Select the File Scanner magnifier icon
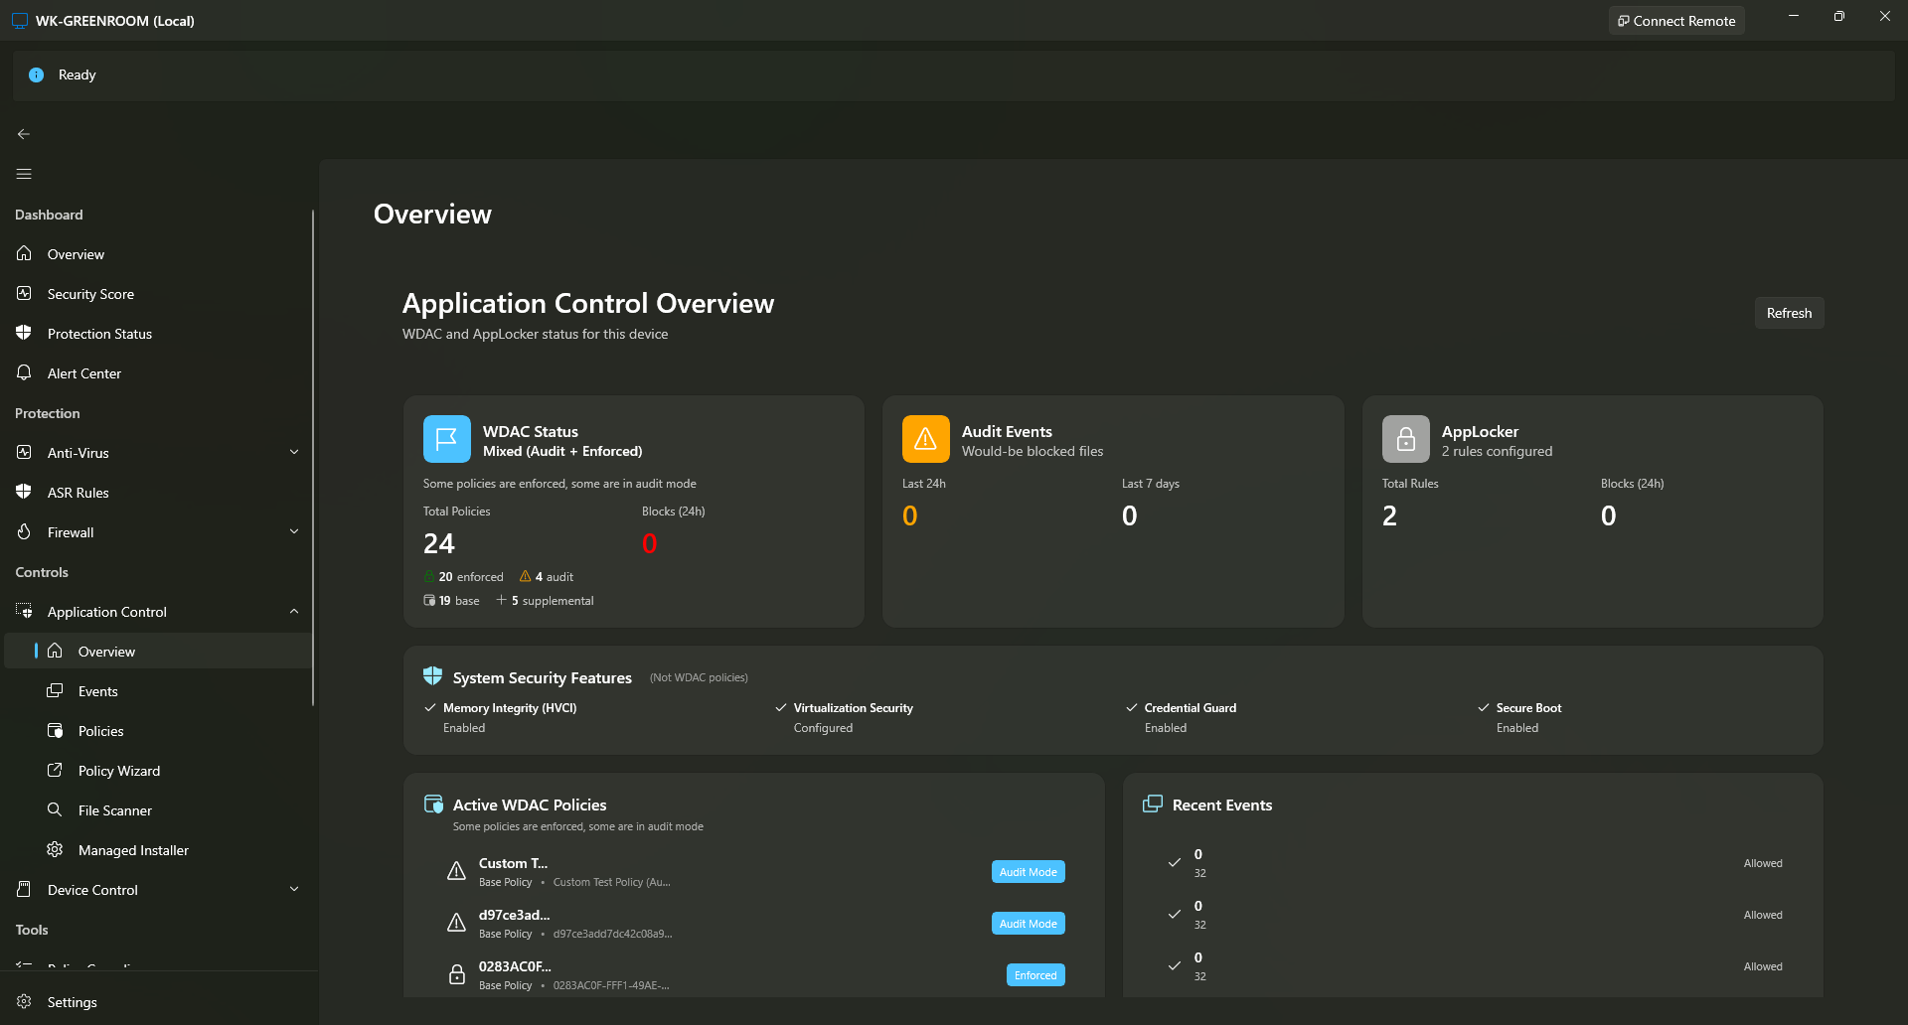Screen dimensions: 1908x1025 tap(56, 809)
